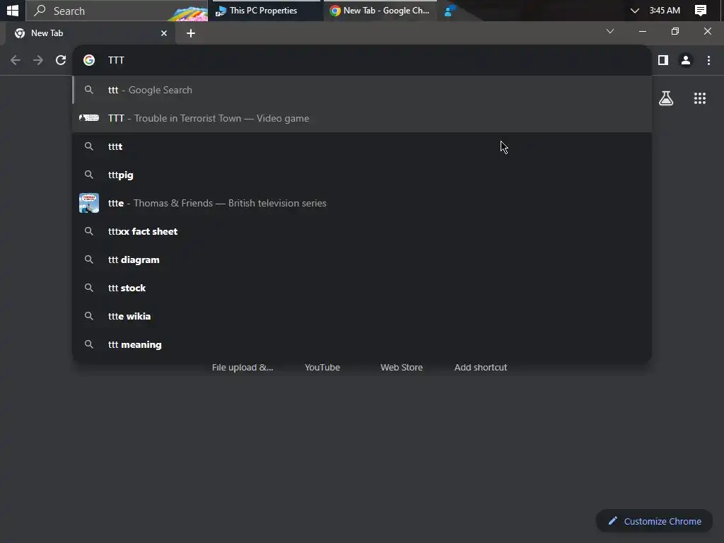Viewport: 724px width, 543px height.
Task: Click the Windows taskbar Search box
Action: pos(117,11)
